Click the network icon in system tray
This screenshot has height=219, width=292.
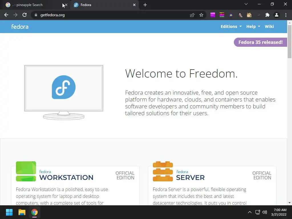pyautogui.click(x=258, y=212)
